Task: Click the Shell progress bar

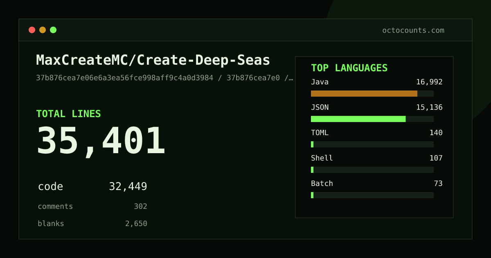Action: click(x=372, y=170)
